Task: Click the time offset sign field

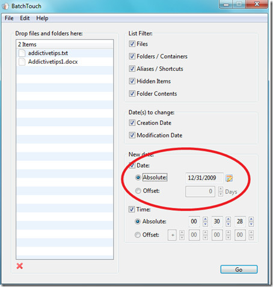Action: (172, 235)
